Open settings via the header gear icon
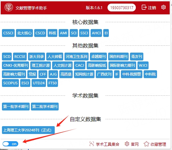Screen dimensions: 172x150 164,7
